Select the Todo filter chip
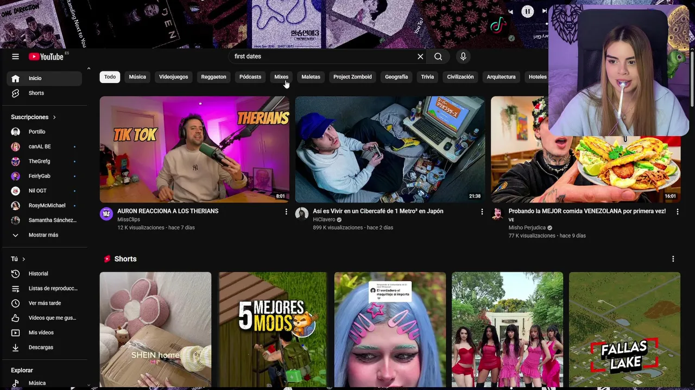695x390 pixels. pyautogui.click(x=110, y=77)
